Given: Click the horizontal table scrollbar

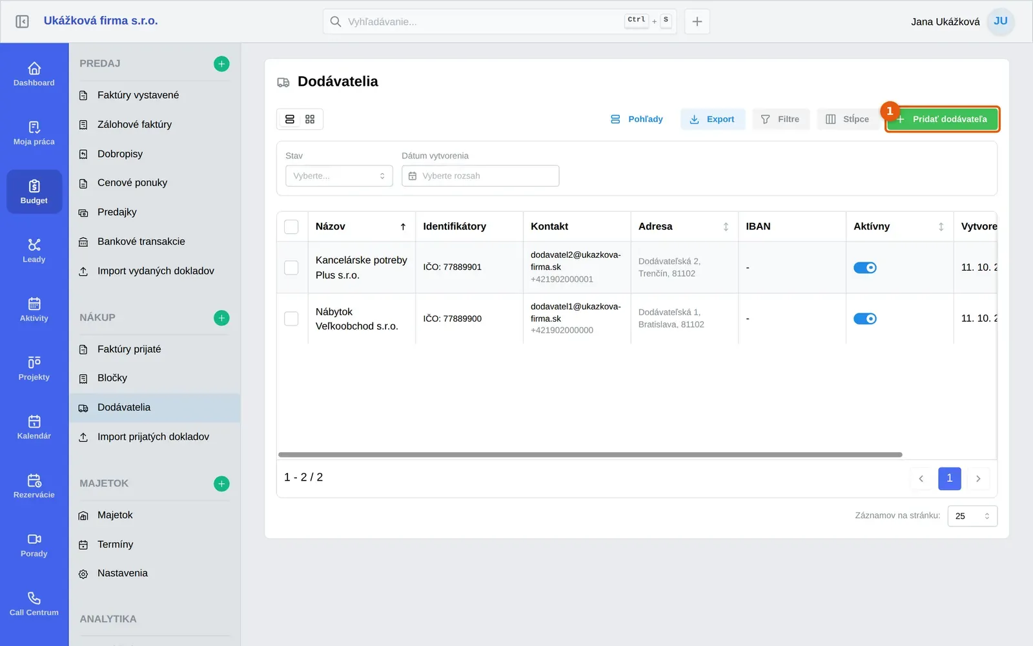Looking at the screenshot, I should (x=590, y=455).
